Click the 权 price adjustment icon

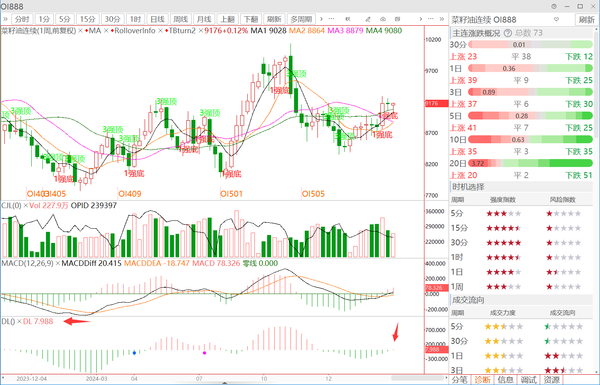click(x=348, y=19)
